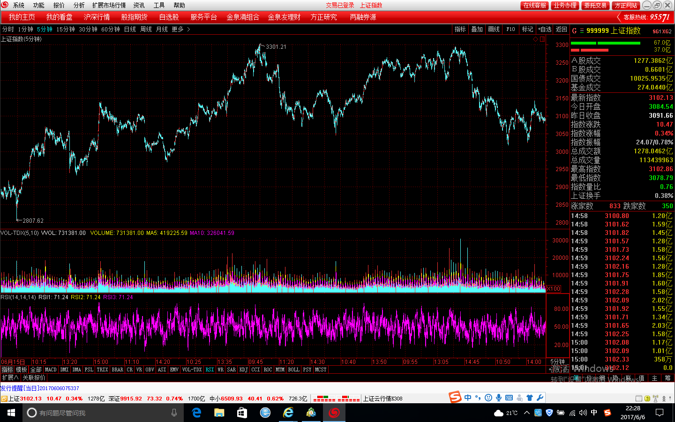The height and width of the screenshot is (422, 675).
Task: Open 方正研究 tab
Action: click(323, 17)
